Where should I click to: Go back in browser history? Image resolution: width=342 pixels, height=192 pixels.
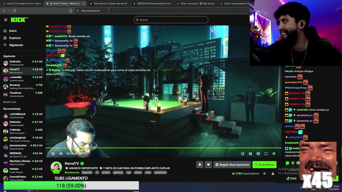click(4, 11)
